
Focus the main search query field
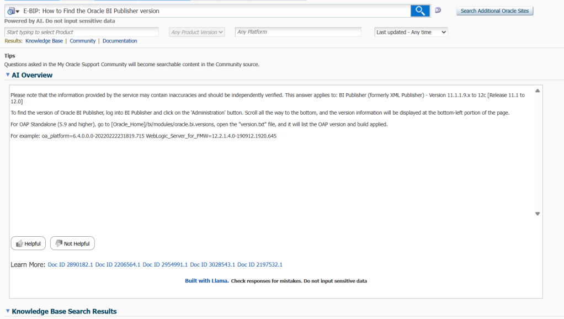216,11
